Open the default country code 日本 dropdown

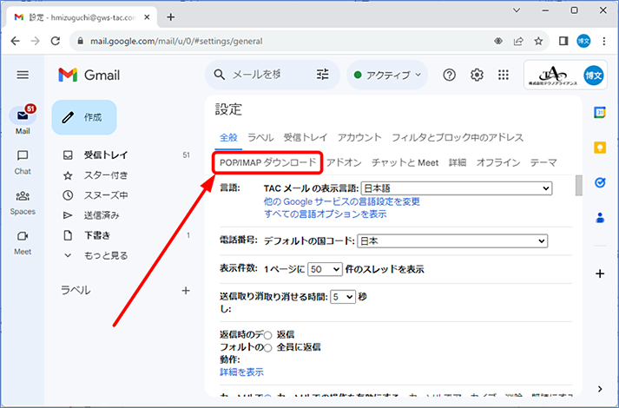452,240
